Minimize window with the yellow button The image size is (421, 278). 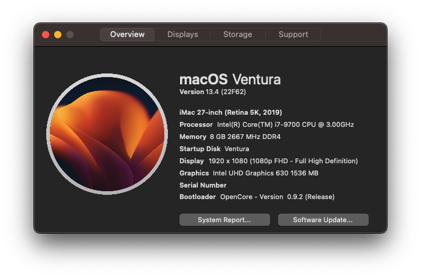pos(58,35)
